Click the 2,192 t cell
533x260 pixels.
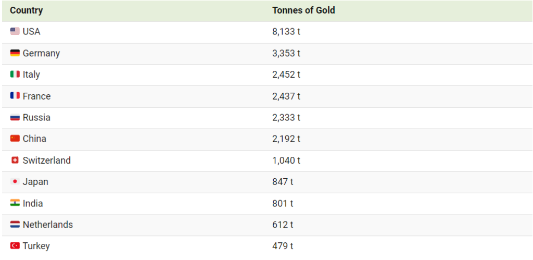pos(286,139)
